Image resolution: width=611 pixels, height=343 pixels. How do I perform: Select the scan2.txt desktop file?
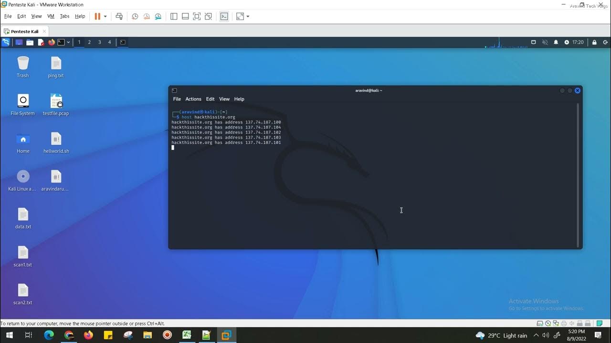point(23,294)
